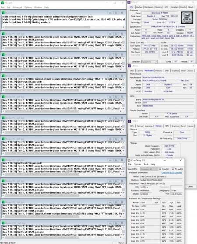Click the Worker #1 vertical scrollbar down arrow
This screenshot has width=197, height=244.
[123, 45]
